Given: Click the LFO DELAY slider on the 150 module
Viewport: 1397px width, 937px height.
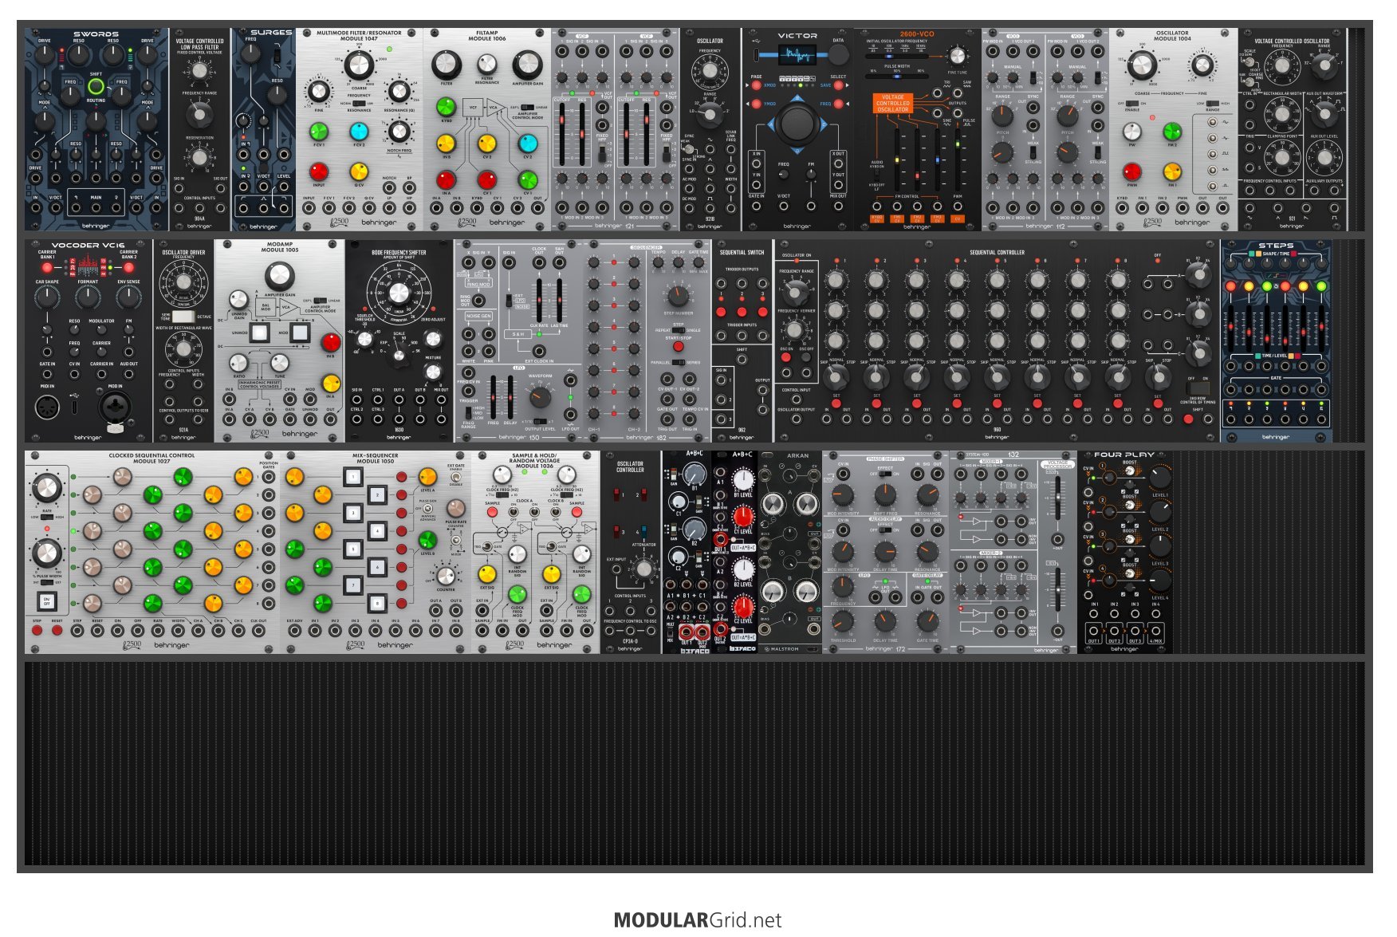Looking at the screenshot, I should (x=510, y=396).
